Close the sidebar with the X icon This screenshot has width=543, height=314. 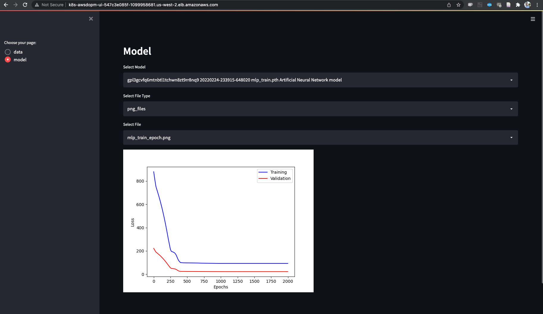pos(91,19)
